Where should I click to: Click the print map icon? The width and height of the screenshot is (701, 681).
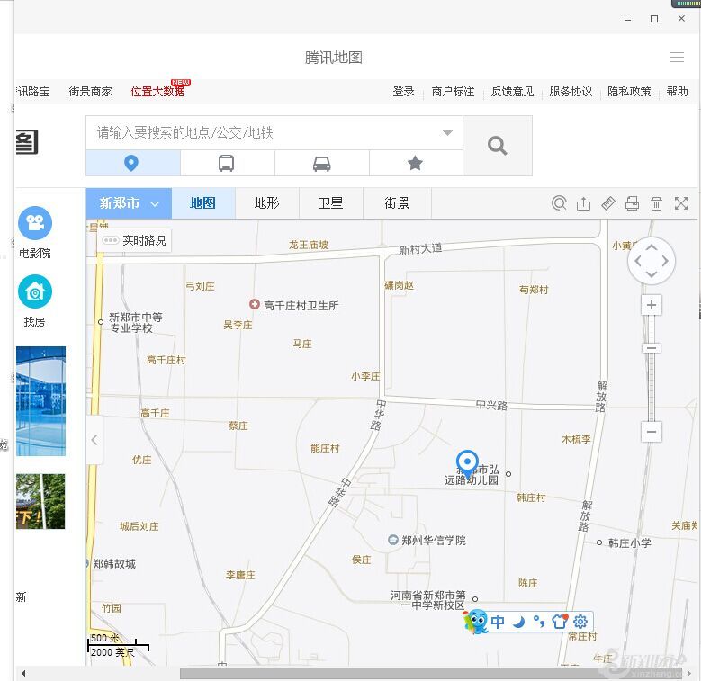(632, 203)
